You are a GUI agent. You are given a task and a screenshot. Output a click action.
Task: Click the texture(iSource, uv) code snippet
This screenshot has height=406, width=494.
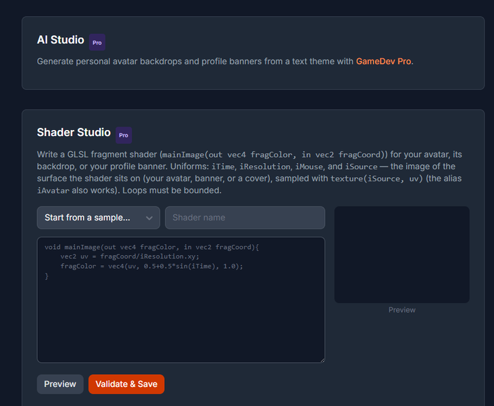376,179
